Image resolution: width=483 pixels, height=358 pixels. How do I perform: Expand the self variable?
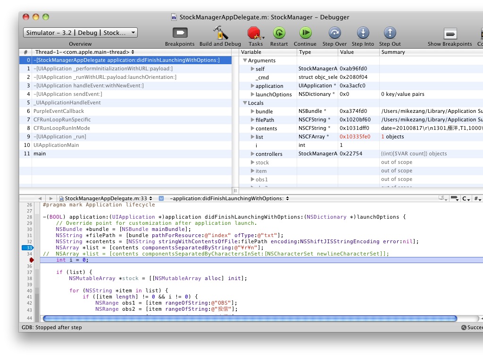252,69
